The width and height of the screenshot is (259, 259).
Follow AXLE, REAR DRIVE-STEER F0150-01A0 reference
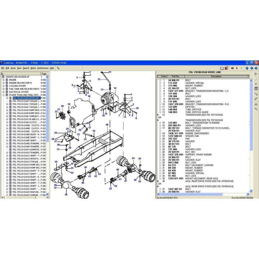209,181
